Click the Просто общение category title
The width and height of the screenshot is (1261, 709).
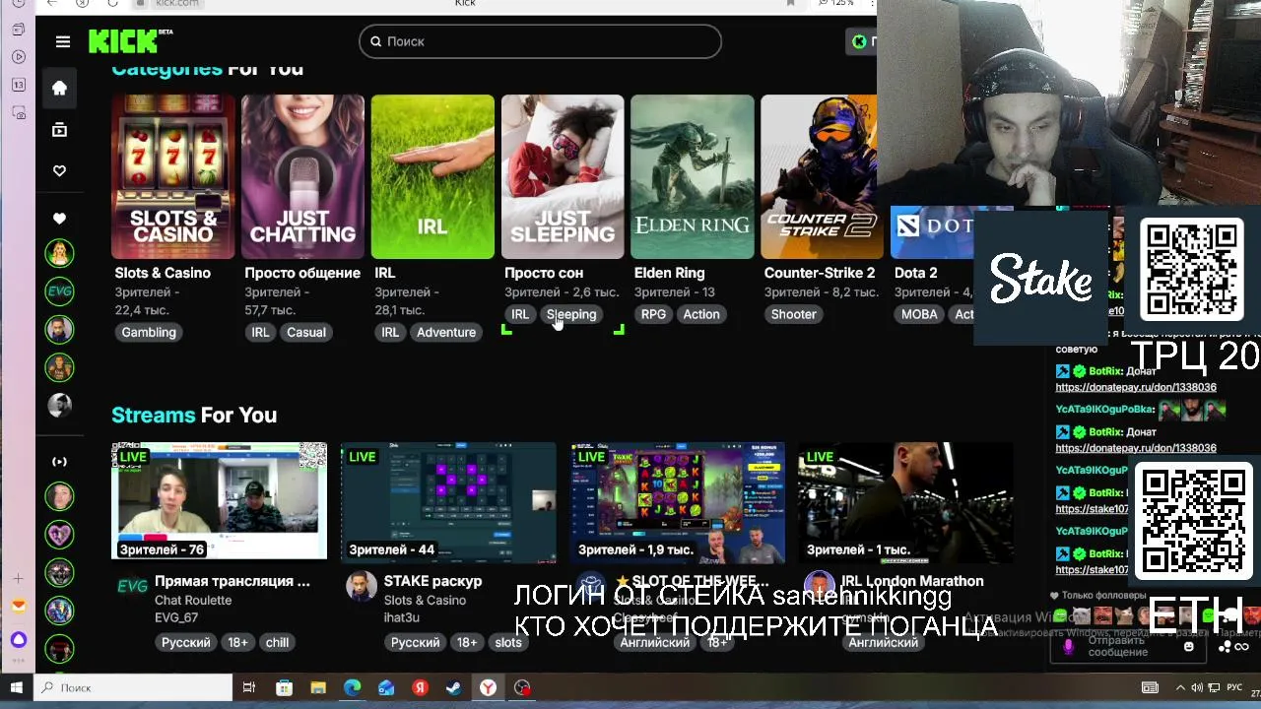[302, 273]
